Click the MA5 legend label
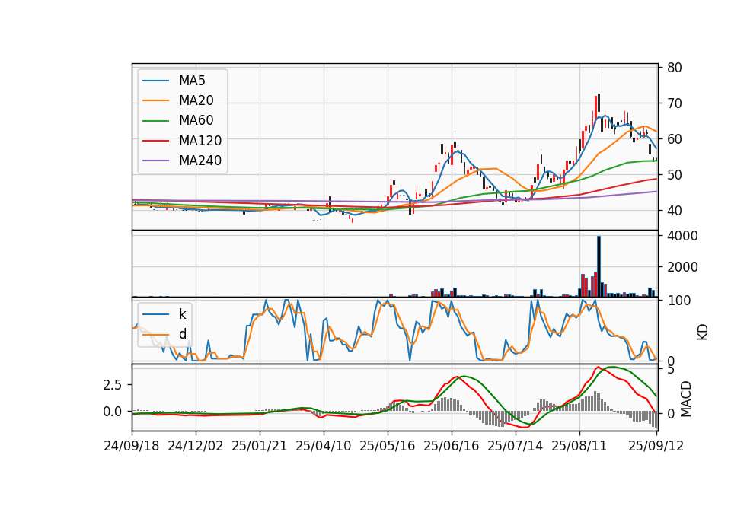731x525 pixels. [x=192, y=81]
